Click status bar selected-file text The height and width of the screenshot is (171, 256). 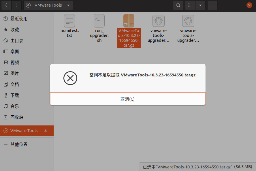(x=197, y=167)
